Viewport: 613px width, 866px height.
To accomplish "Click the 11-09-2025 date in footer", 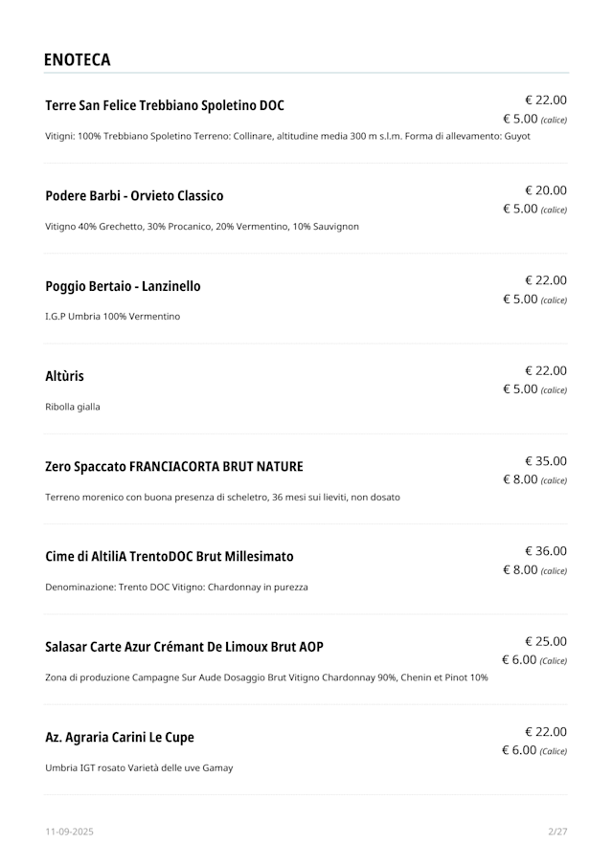I will (x=69, y=832).
